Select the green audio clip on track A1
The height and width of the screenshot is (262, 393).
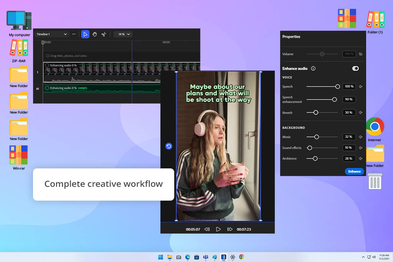pyautogui.click(x=102, y=89)
